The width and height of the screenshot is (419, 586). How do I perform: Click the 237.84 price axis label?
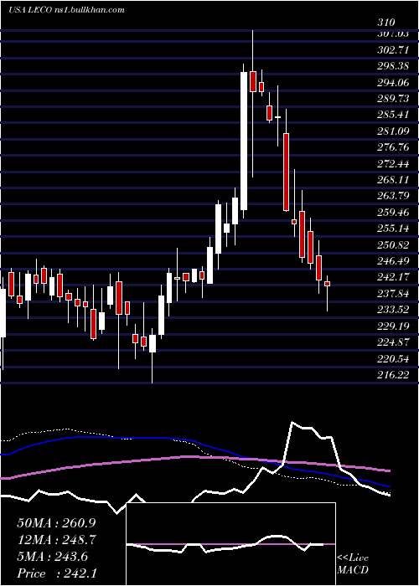coord(393,293)
